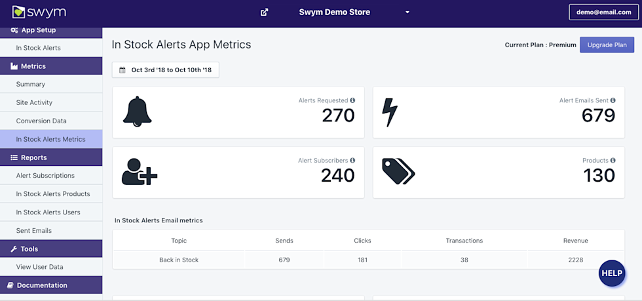Click the bell alerts icon
The image size is (642, 301).
137,112
